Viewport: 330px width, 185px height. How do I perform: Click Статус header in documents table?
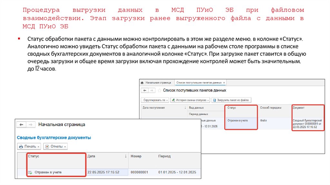(56, 160)
